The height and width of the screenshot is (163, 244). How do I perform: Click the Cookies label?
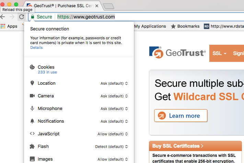pyautogui.click(x=46, y=67)
